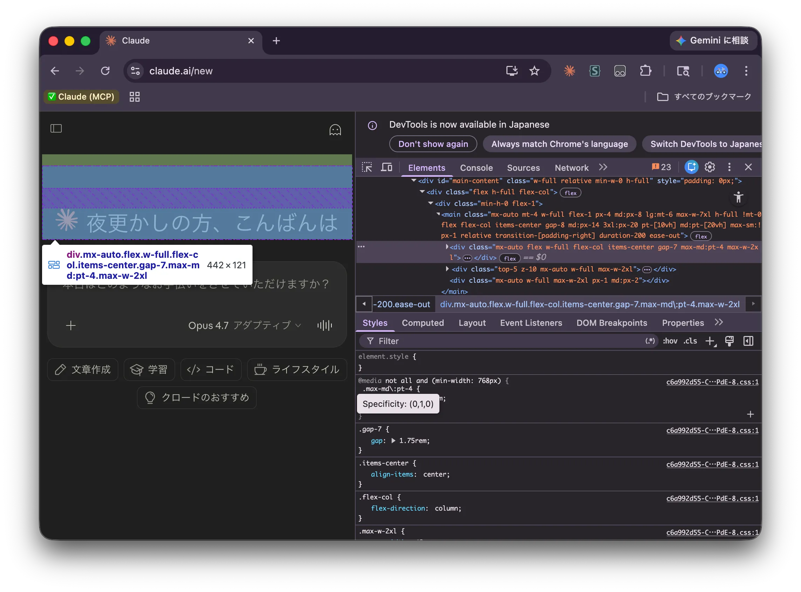Open DevTools customize three-dot menu
This screenshot has width=801, height=592.
(729, 167)
